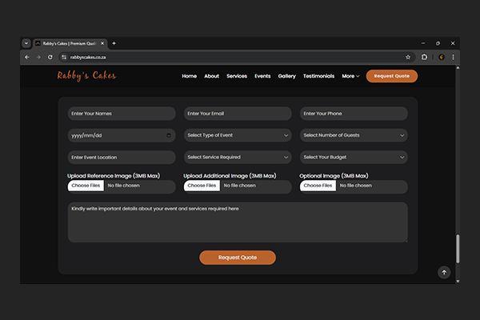The image size is (480, 320).
Task: Close the Rabby's Cakes tab
Action: click(102, 43)
